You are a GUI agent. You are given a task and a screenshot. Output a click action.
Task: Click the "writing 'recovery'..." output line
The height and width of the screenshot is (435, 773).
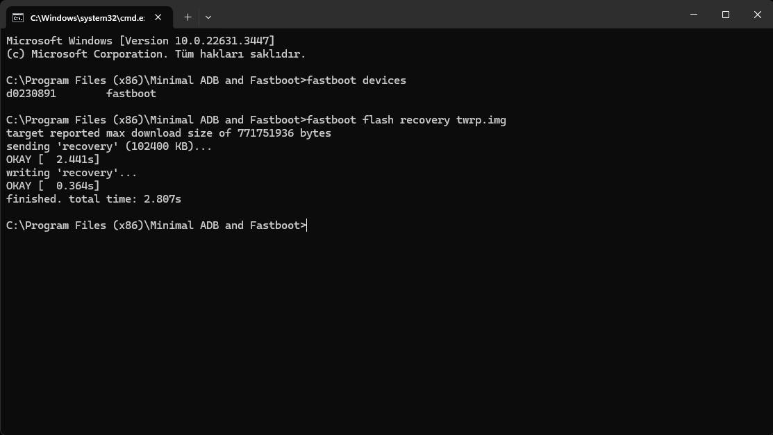[x=72, y=173]
